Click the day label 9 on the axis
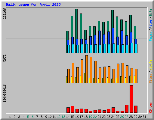This screenshot has height=120, width=154. 46,117
